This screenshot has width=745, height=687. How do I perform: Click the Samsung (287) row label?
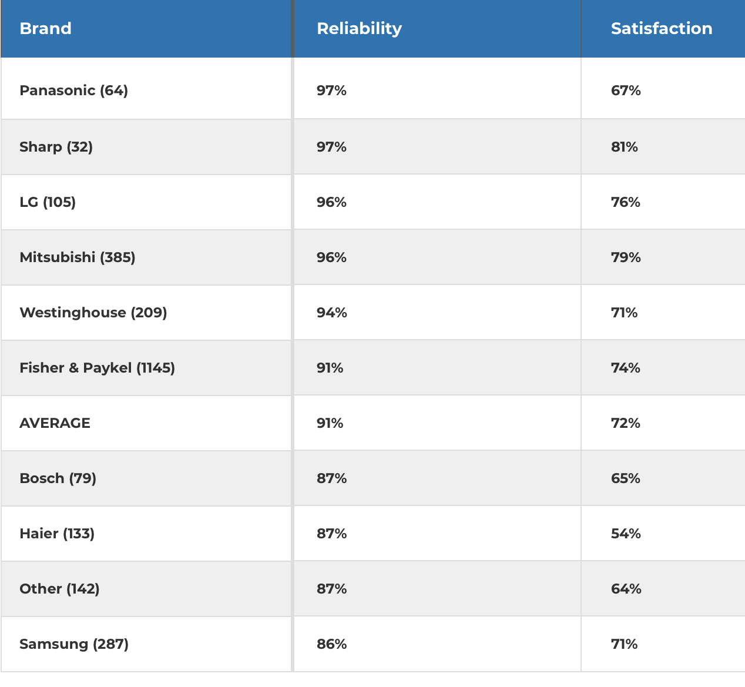click(x=74, y=644)
